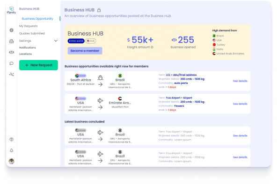
Task: Click the New Request button
Action: [x=38, y=65]
